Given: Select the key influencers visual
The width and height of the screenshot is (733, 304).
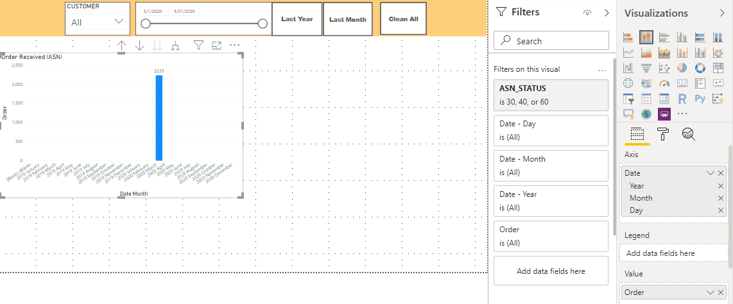Looking at the screenshot, I should pyautogui.click(x=718, y=99).
